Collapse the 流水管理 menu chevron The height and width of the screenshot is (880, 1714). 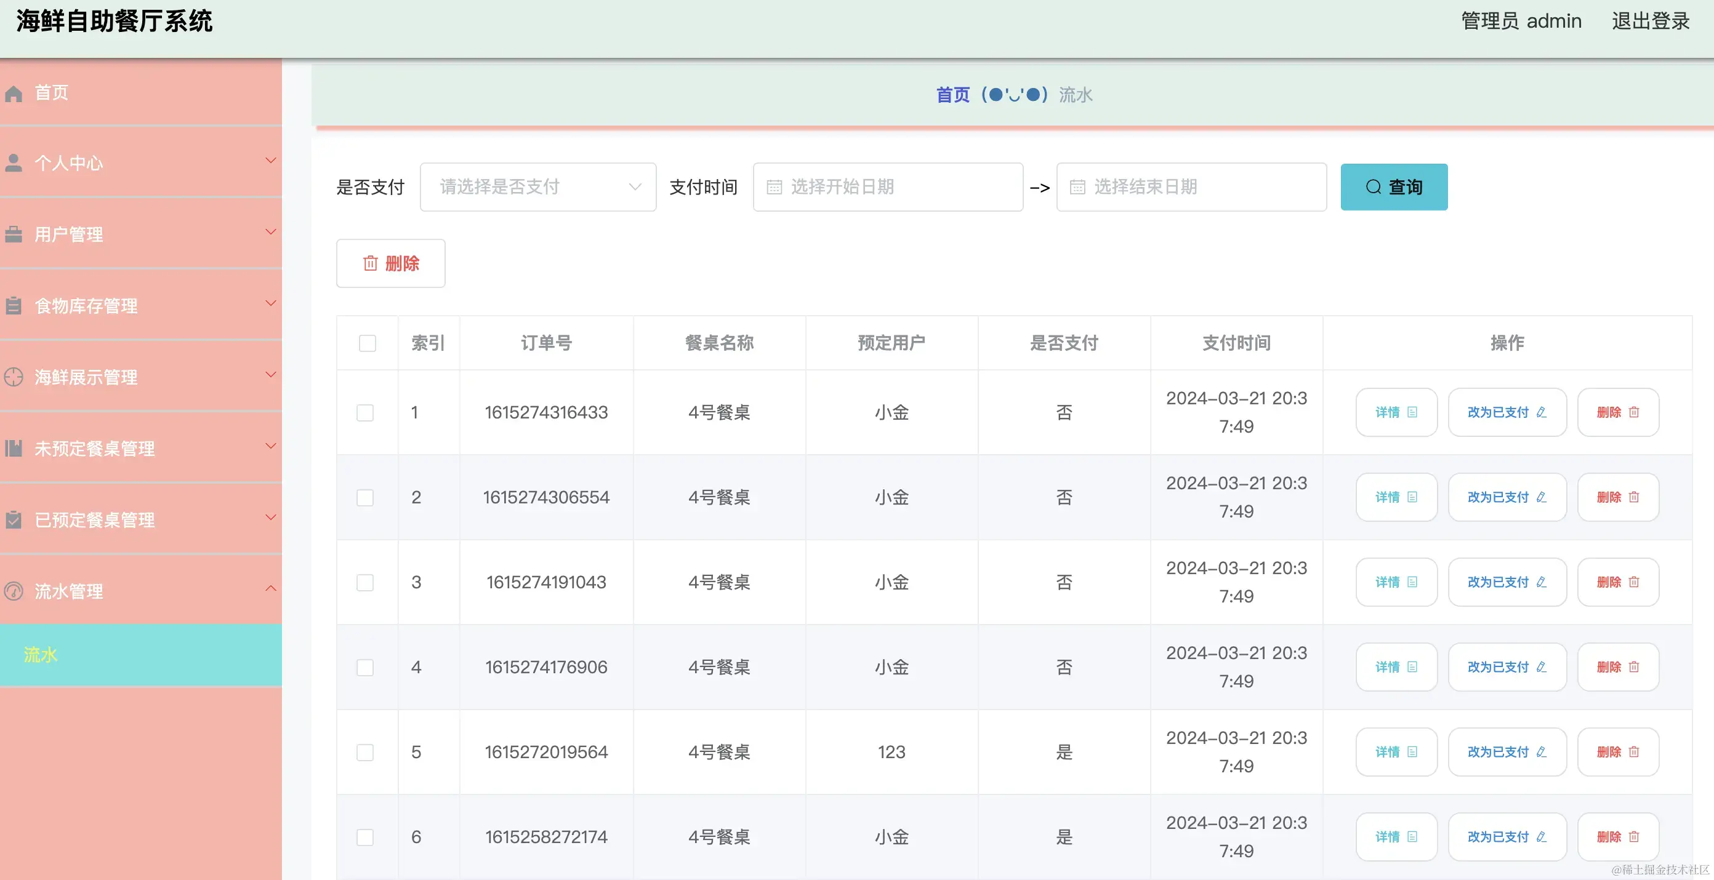271,588
